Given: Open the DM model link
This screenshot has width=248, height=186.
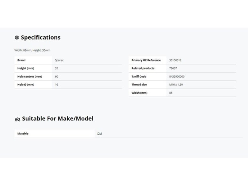Looking at the screenshot, I should [100, 134].
